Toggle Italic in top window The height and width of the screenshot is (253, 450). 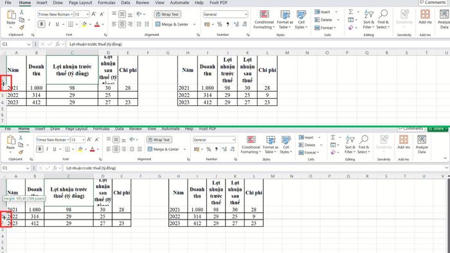(x=50, y=24)
